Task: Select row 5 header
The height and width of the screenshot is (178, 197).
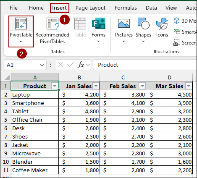Action: click(x=6, y=120)
